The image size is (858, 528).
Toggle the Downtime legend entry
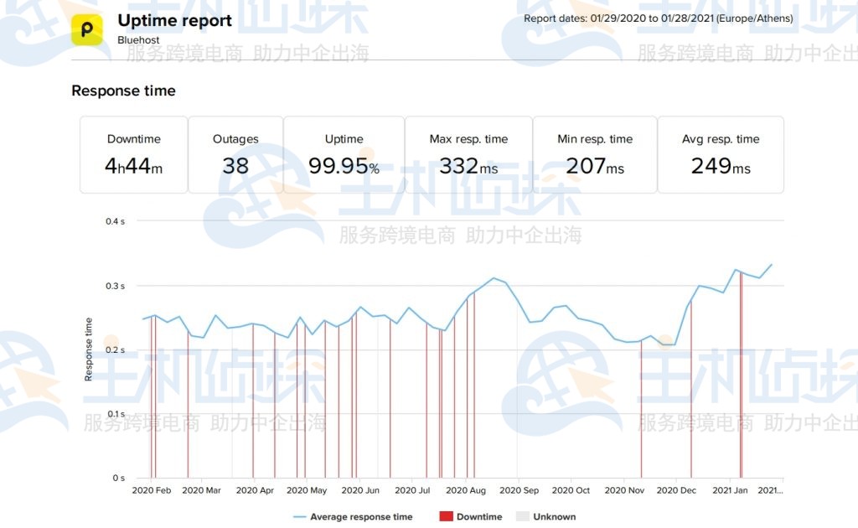tap(481, 516)
